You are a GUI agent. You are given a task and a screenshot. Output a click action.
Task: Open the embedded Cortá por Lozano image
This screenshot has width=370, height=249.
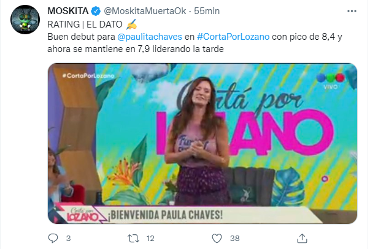click(x=202, y=143)
